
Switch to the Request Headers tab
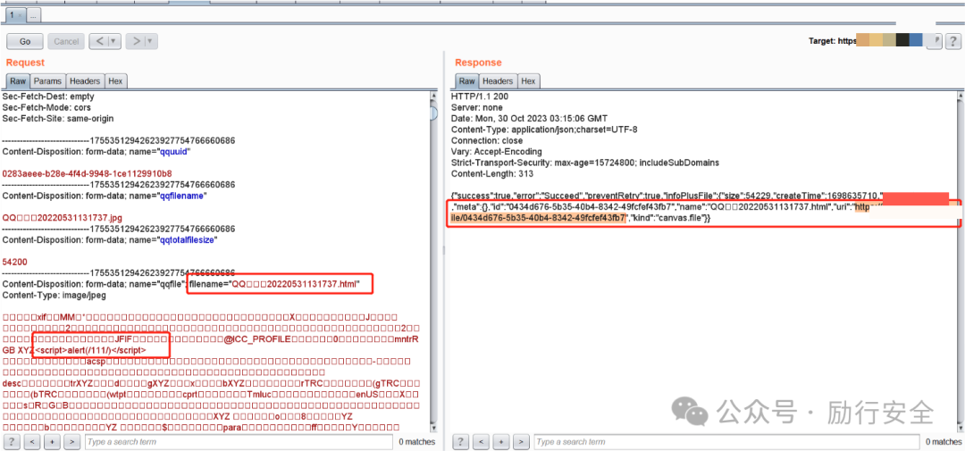coord(85,81)
